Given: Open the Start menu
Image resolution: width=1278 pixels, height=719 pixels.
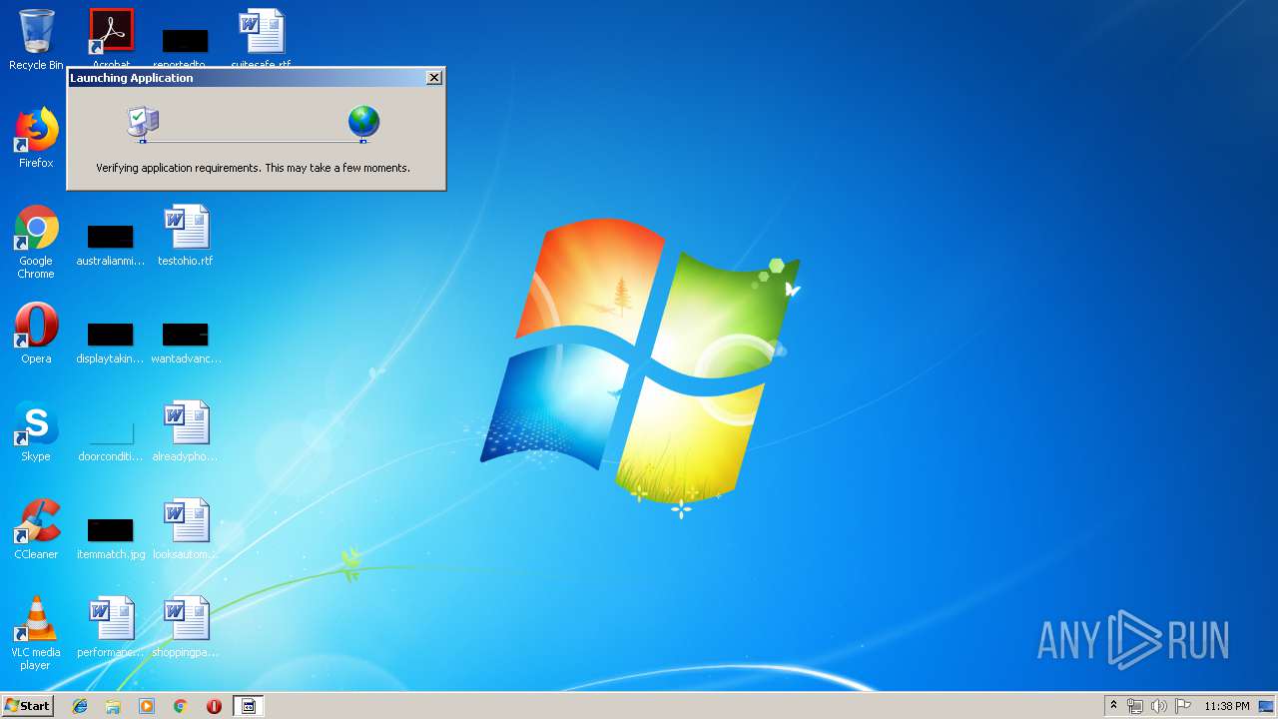Looking at the screenshot, I should (28, 706).
